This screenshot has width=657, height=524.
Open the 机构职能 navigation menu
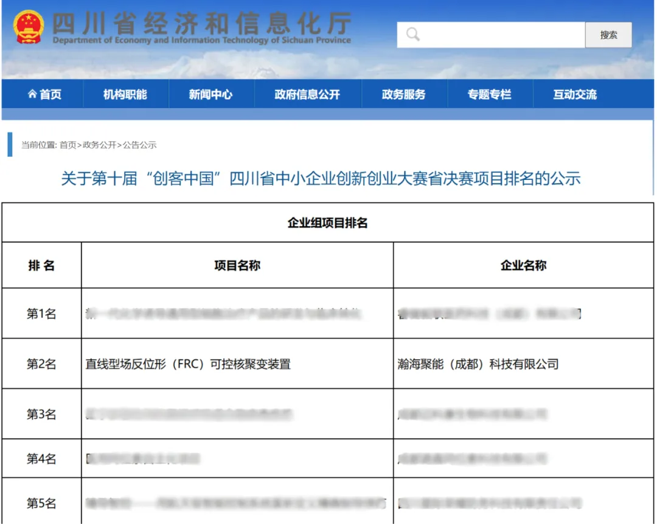point(125,94)
